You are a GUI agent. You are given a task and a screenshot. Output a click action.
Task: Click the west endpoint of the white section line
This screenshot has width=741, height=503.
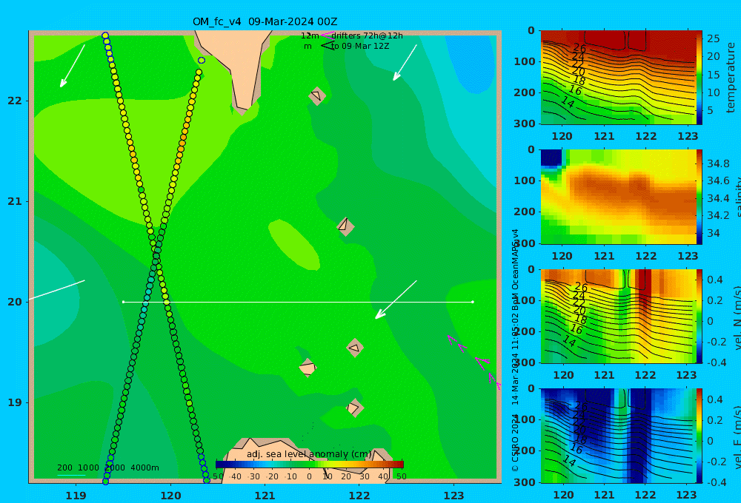point(123,302)
